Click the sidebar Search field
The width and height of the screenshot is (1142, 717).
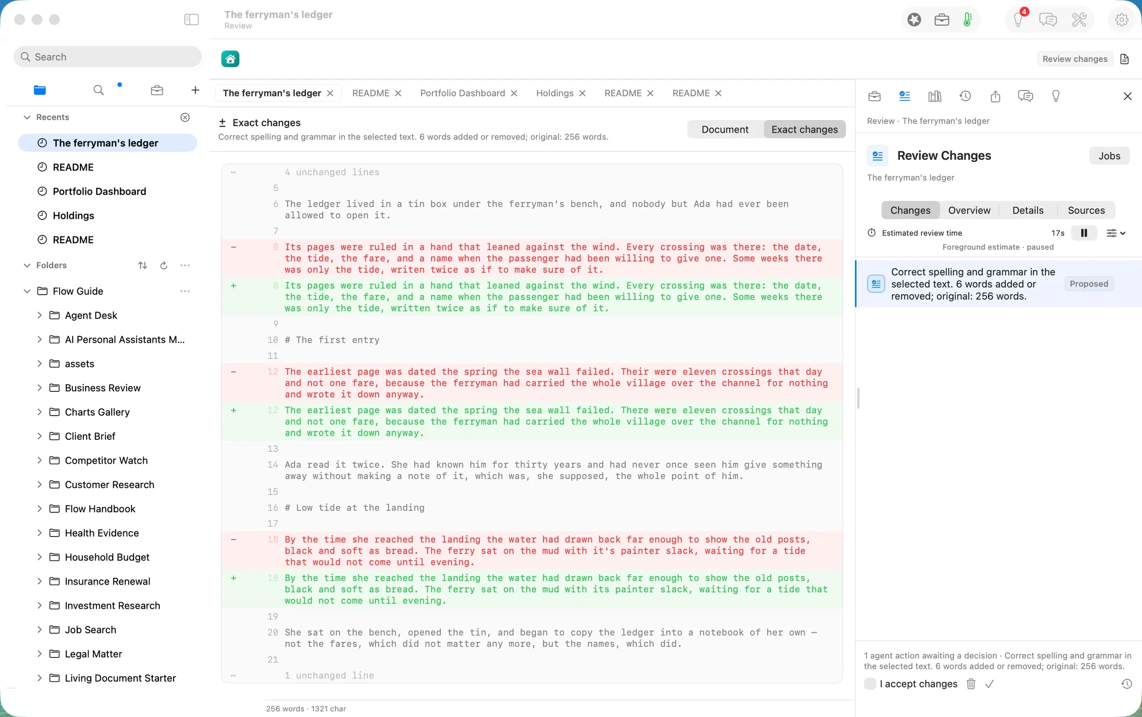pos(108,57)
